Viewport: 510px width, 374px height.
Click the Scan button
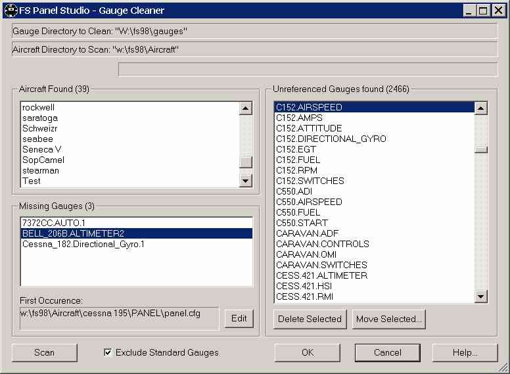(x=45, y=352)
